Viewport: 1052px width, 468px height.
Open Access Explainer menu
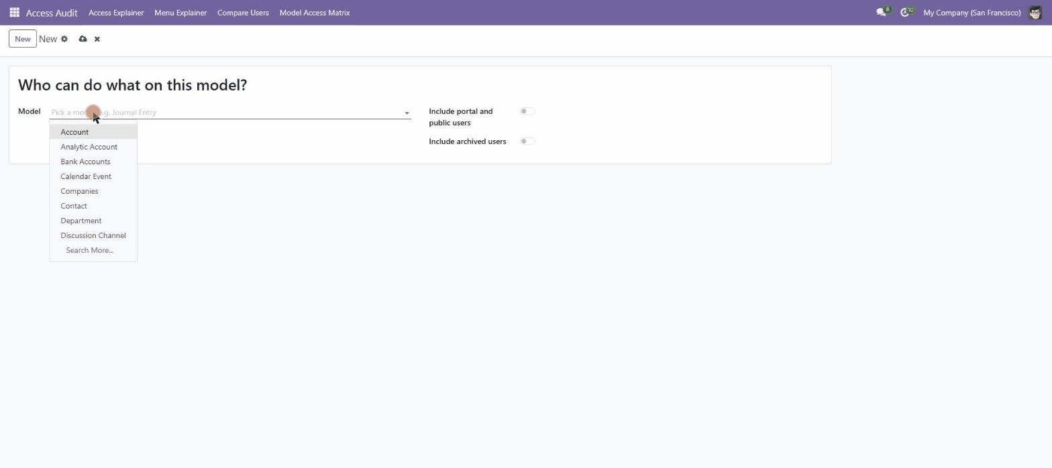[116, 13]
